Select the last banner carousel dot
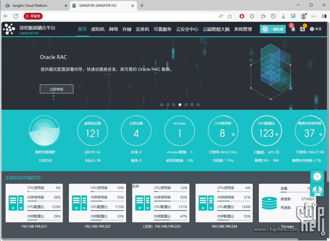The height and width of the screenshot is (241, 330). [198, 105]
